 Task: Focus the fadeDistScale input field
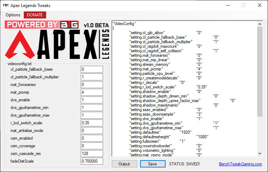92,161
